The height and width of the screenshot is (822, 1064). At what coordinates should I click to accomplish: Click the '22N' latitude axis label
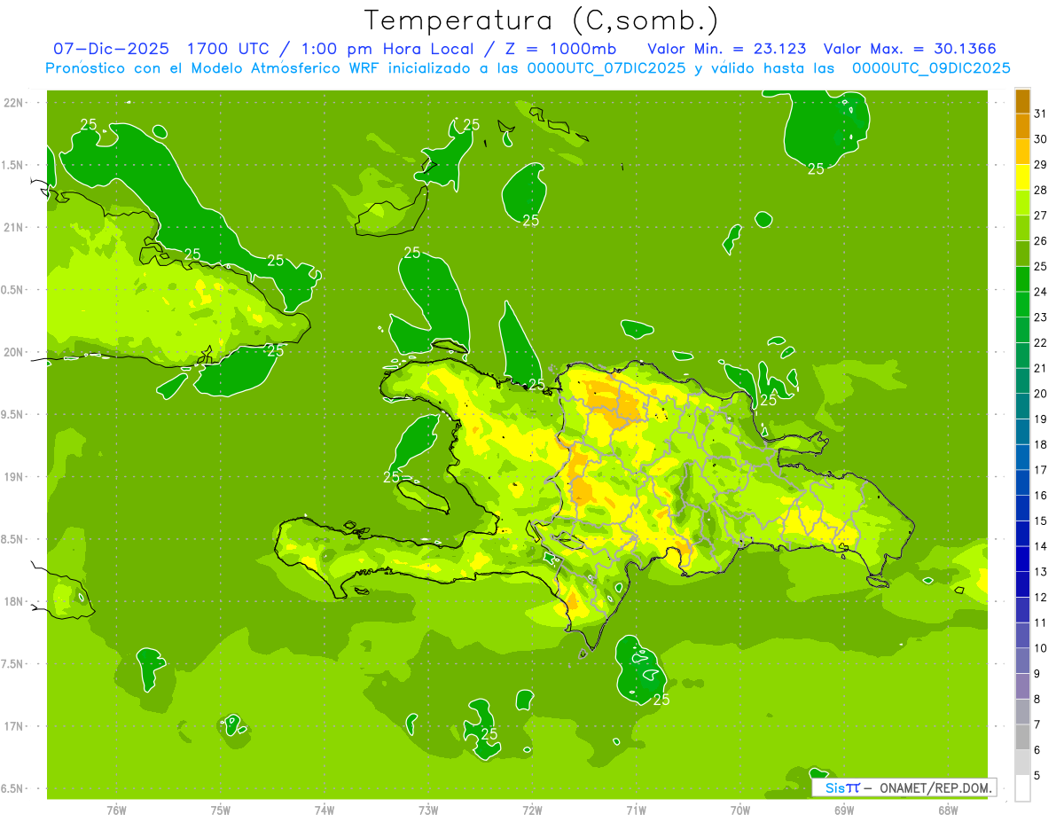pyautogui.click(x=12, y=103)
